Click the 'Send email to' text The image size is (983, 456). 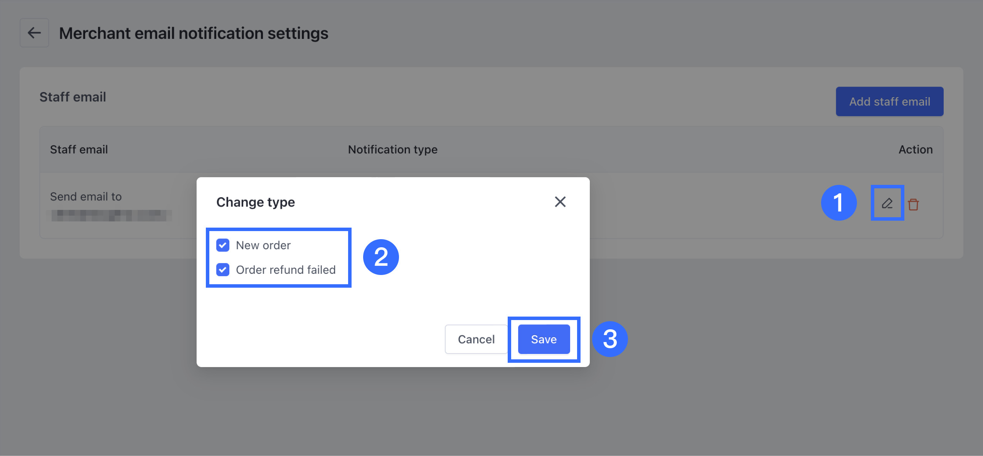tap(86, 196)
